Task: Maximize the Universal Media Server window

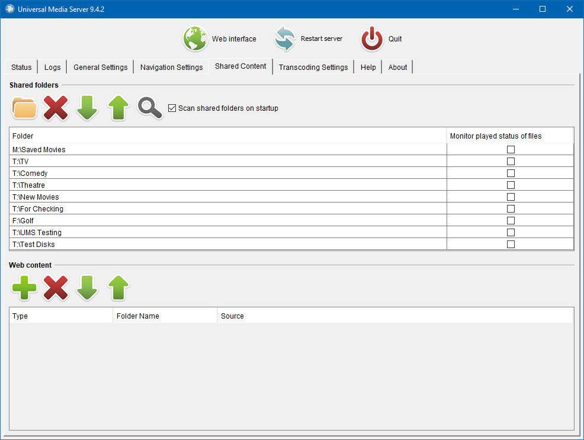Action: [x=543, y=9]
